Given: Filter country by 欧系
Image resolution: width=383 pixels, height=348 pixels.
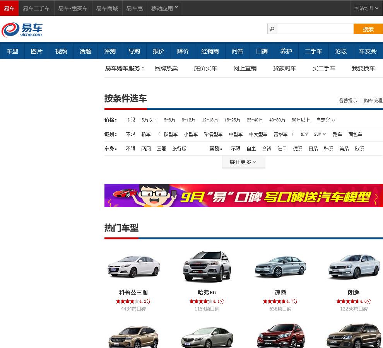Looking at the screenshot, I should click(359, 148).
